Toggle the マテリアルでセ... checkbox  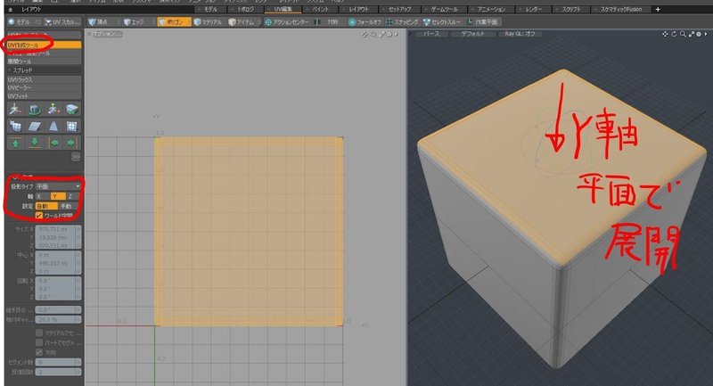click(x=39, y=333)
